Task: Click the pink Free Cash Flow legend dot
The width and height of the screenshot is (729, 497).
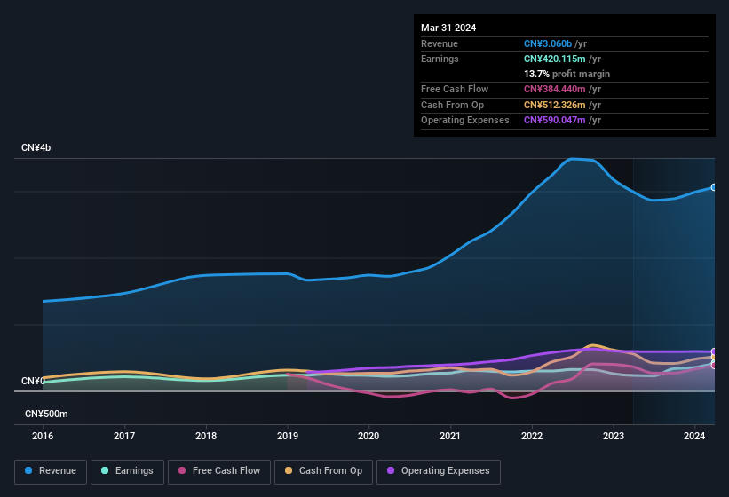Action: point(183,471)
